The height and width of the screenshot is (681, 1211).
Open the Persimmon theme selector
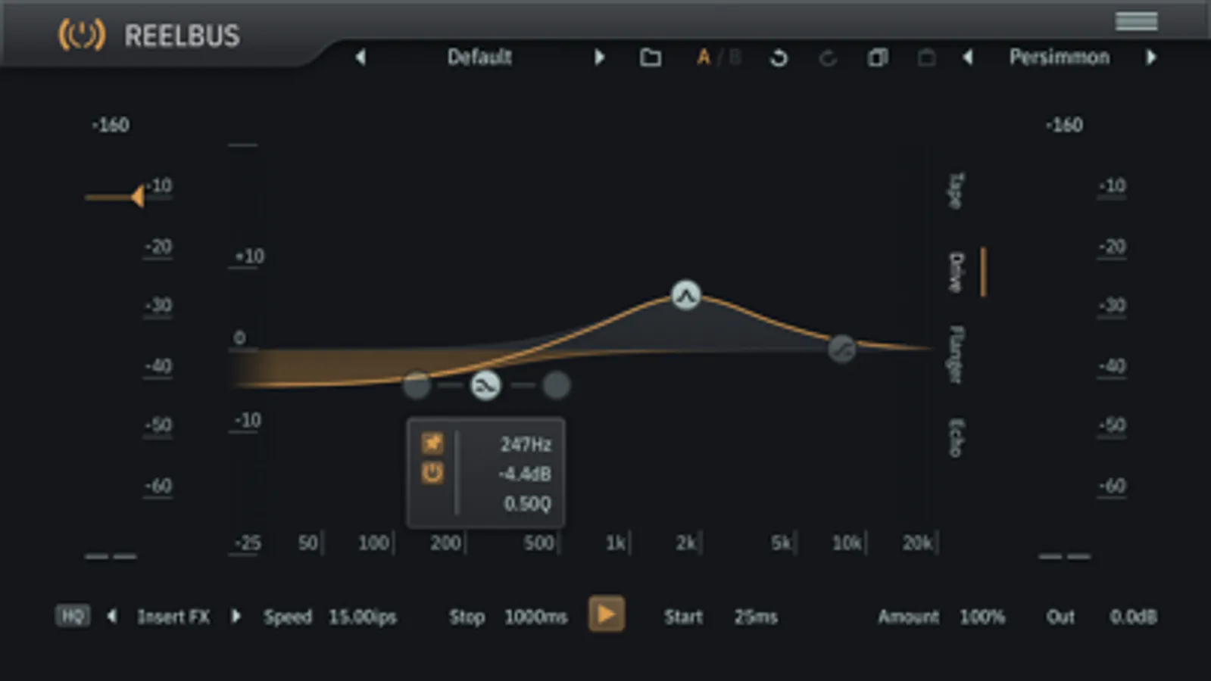pyautogui.click(x=1059, y=57)
